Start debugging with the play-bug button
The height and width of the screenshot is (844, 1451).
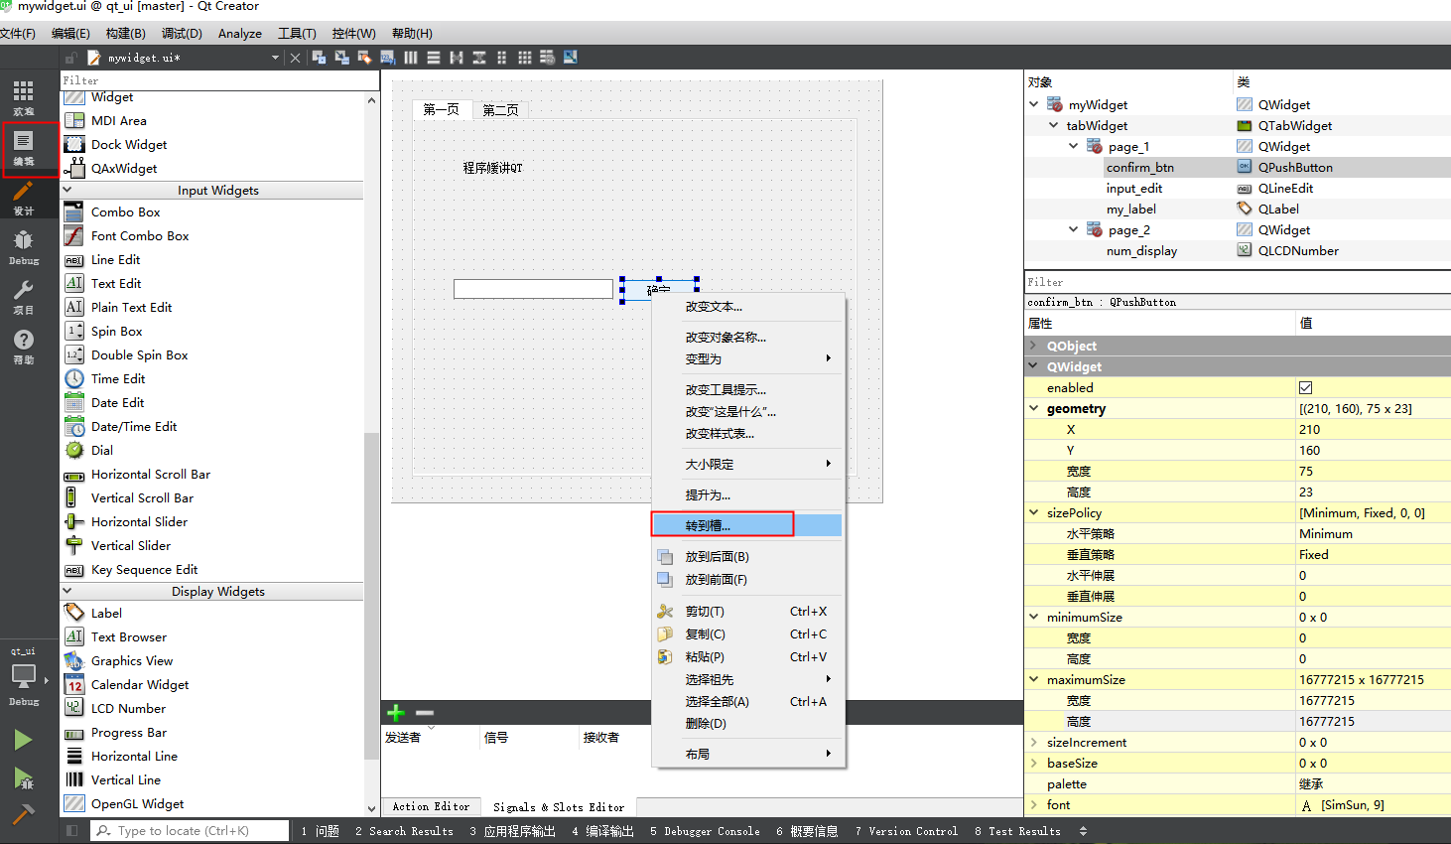[23, 778]
